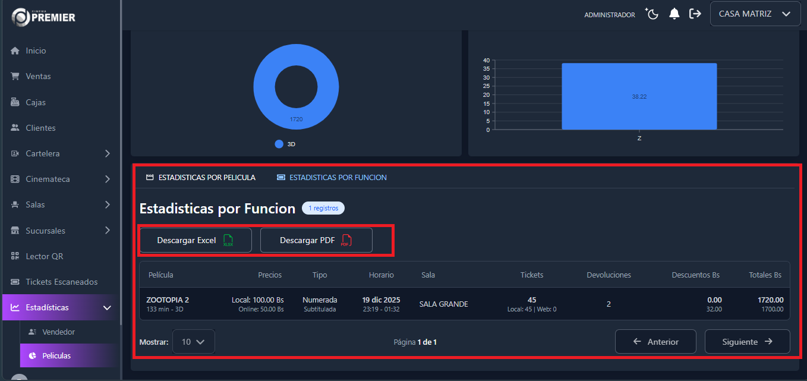The height and width of the screenshot is (381, 807).
Task: Toggle the 3D legend swatch
Action: [x=279, y=144]
